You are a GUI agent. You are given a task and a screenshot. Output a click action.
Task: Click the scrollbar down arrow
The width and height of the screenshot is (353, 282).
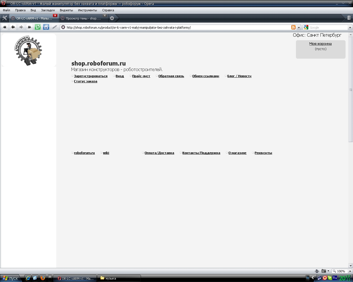(351, 266)
